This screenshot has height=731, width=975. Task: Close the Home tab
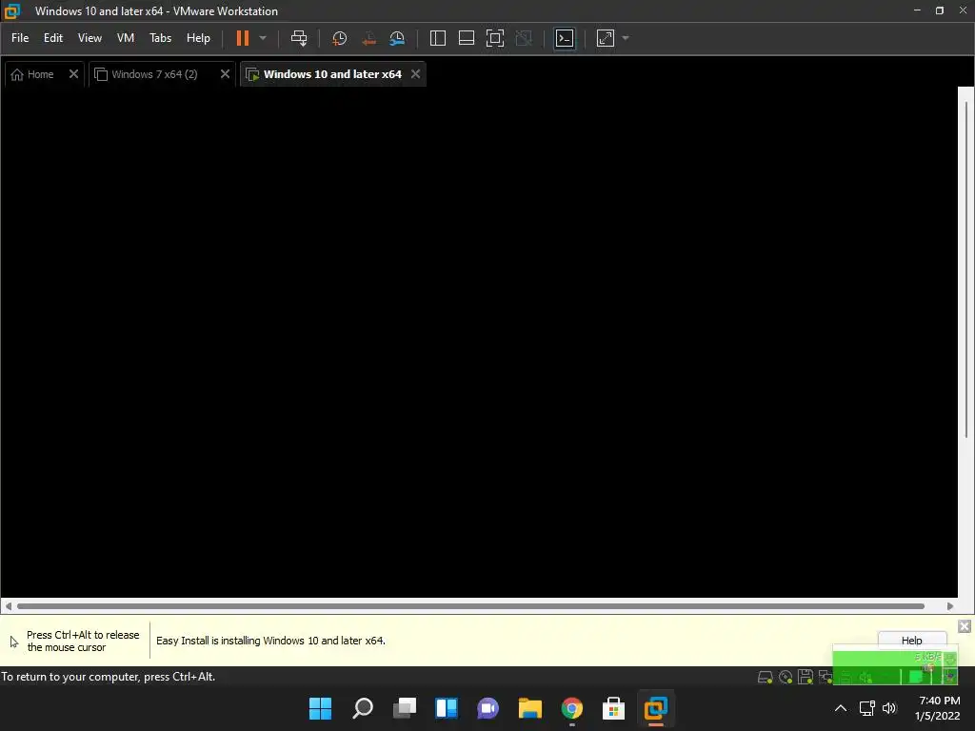(x=73, y=74)
